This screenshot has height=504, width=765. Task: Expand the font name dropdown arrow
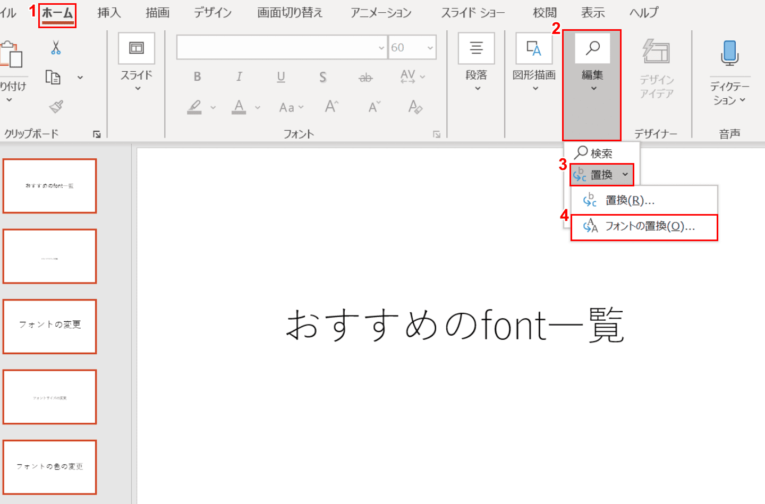(381, 48)
